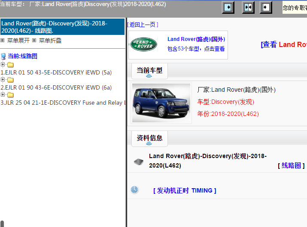Expand the tree node above 6a entry
This screenshot has width=307, height=227.
[3, 79]
